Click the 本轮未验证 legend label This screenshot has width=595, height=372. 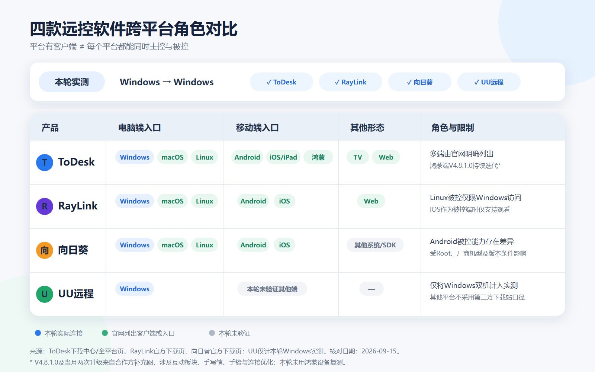[x=235, y=333]
